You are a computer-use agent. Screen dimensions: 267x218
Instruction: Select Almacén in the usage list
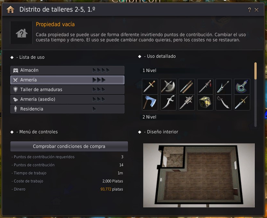[x=67, y=70]
